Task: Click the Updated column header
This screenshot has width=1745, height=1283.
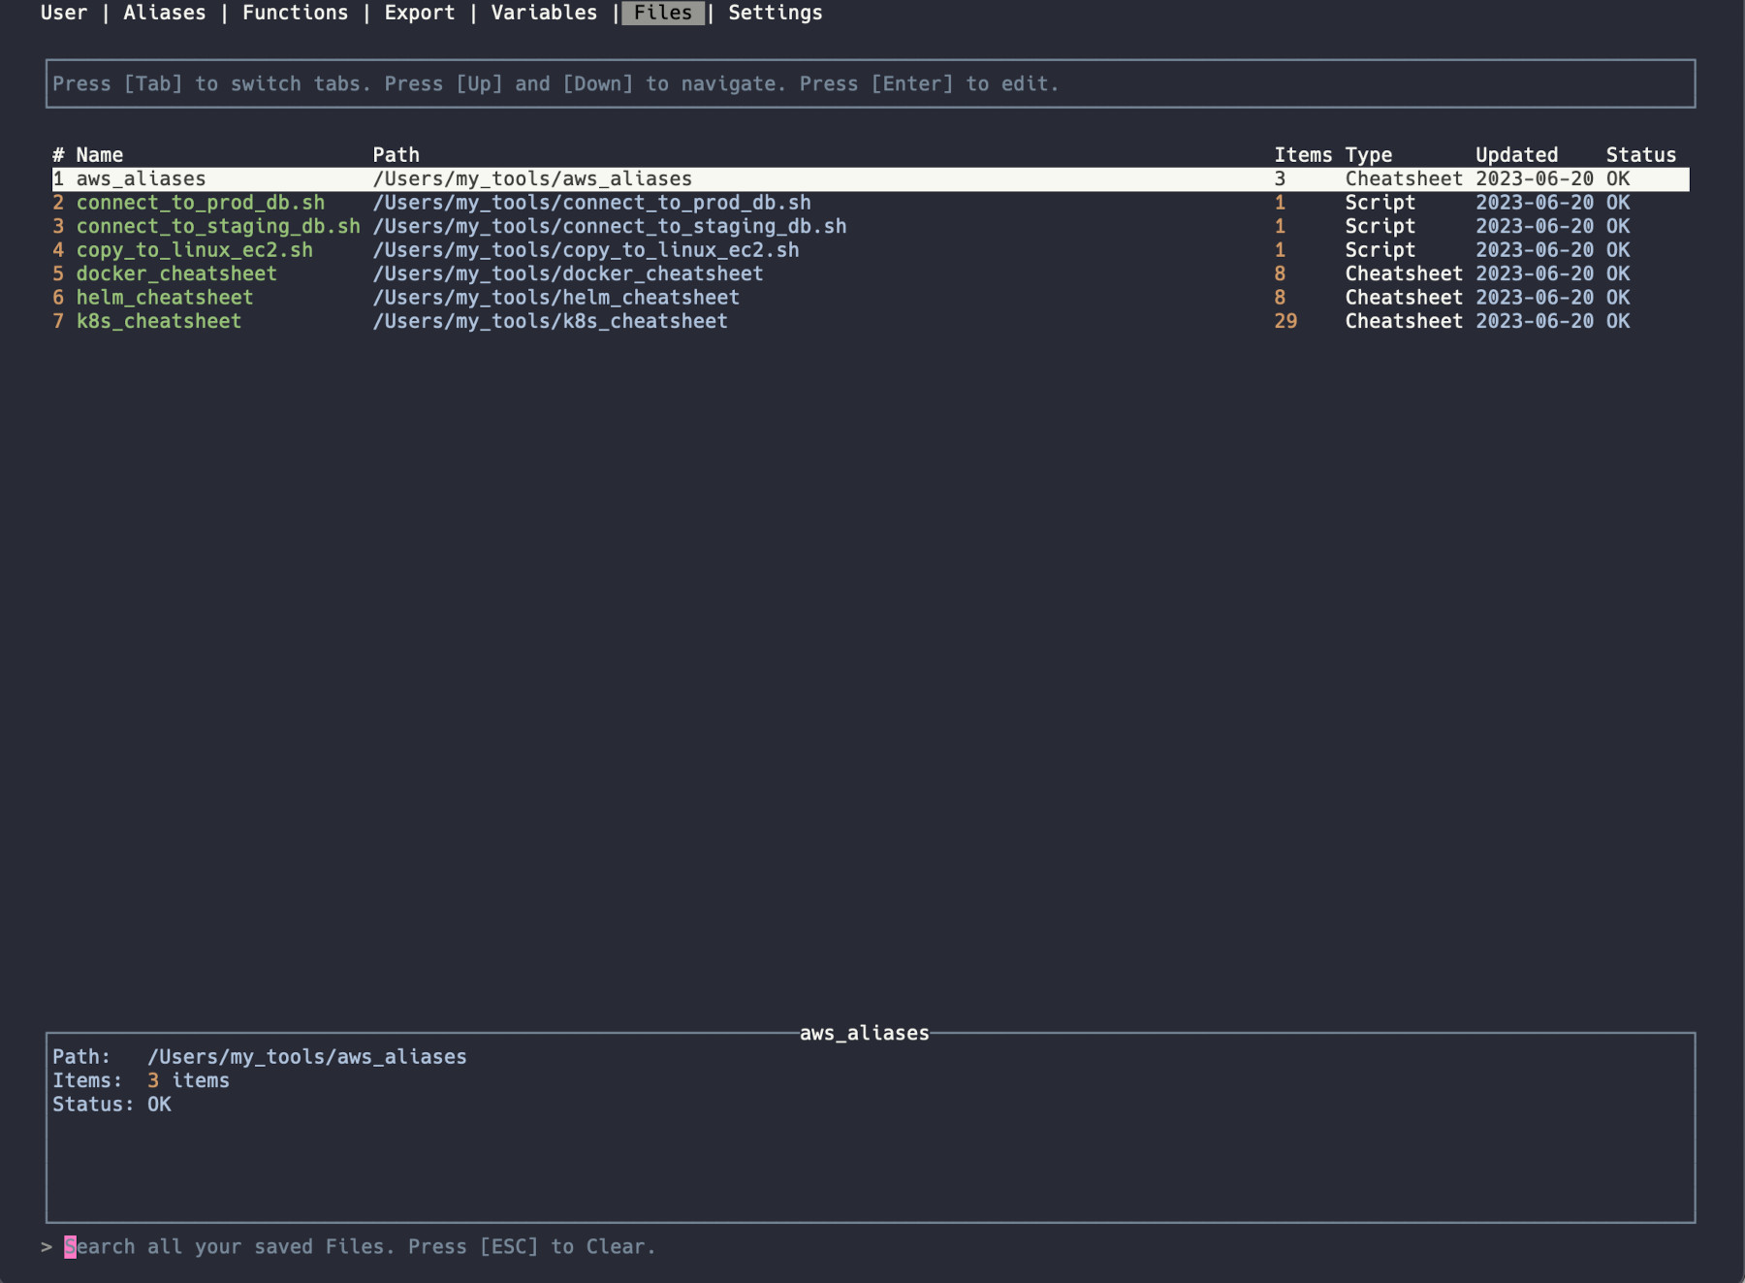Action: 1516,155
